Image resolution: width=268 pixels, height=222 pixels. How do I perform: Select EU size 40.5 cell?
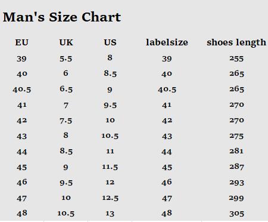click(x=22, y=90)
